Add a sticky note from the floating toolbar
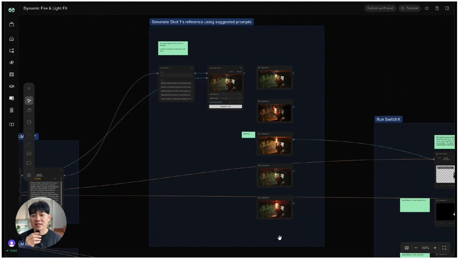 [x=29, y=122]
